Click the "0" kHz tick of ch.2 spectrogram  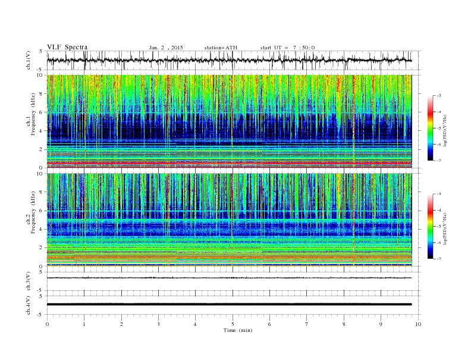click(42, 266)
